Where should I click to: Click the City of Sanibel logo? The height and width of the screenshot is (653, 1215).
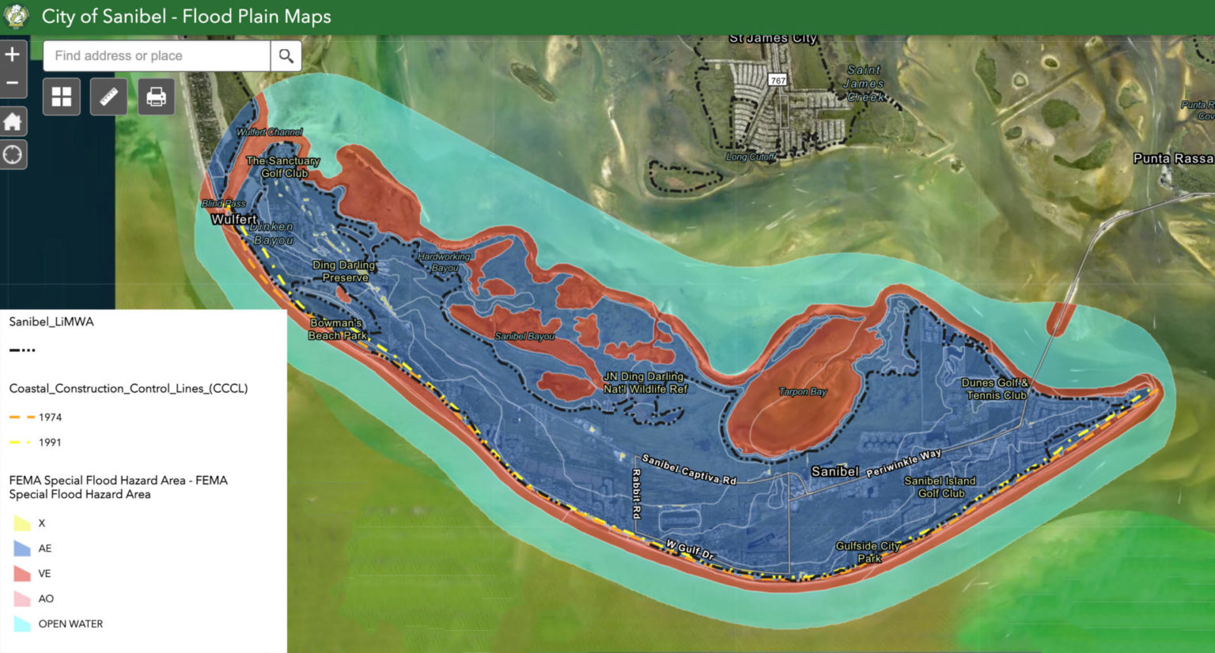coord(16,16)
